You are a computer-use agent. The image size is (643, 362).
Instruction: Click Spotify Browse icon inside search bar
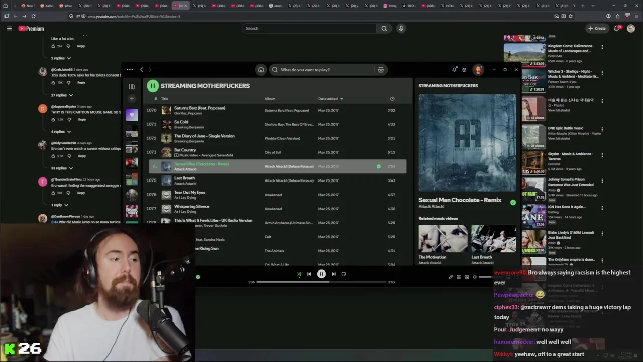[381, 70]
